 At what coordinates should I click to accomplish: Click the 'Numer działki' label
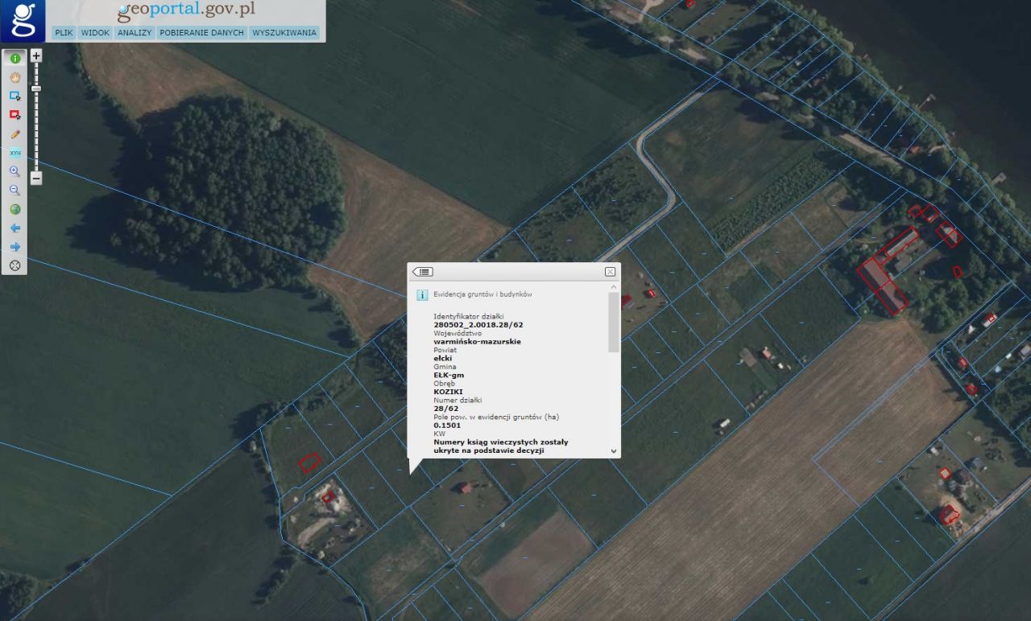458,400
